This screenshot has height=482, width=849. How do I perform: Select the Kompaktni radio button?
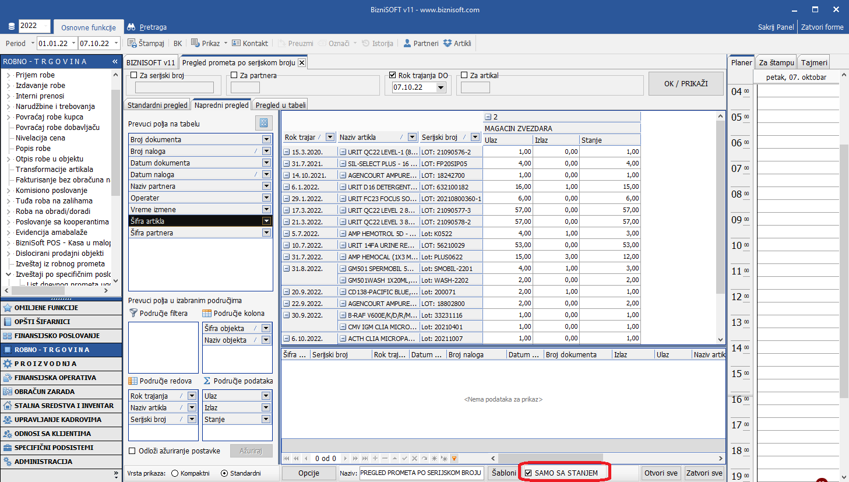(x=175, y=473)
